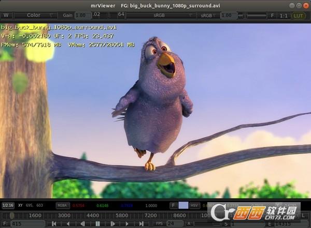The width and height of the screenshot is (311, 228).
Task: Jump to the last frame
Action: point(142,224)
